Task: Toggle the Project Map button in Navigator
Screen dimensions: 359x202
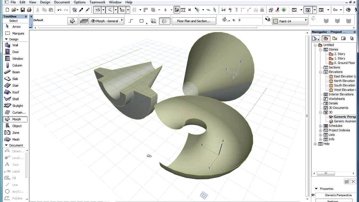Action: (325, 38)
